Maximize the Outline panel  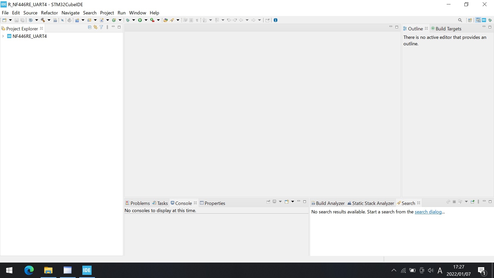point(490,27)
